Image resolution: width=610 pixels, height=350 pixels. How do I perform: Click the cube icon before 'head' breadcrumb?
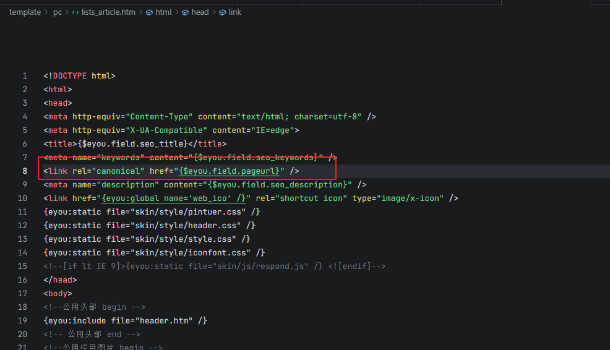click(185, 12)
